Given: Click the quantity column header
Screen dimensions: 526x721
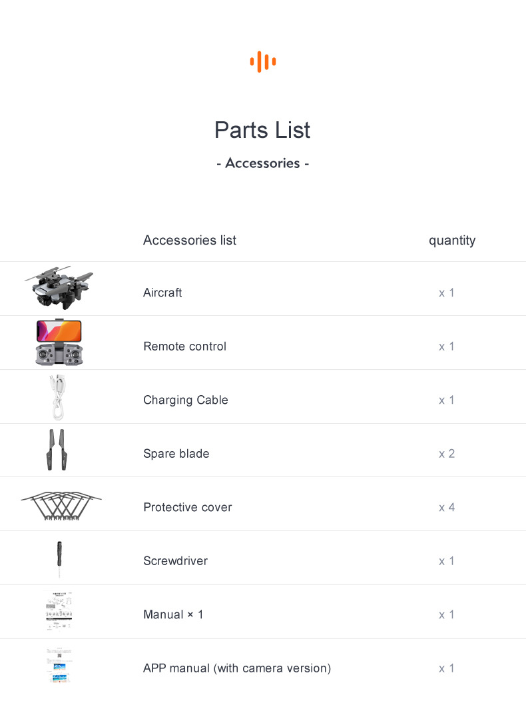Looking at the screenshot, I should pos(452,240).
